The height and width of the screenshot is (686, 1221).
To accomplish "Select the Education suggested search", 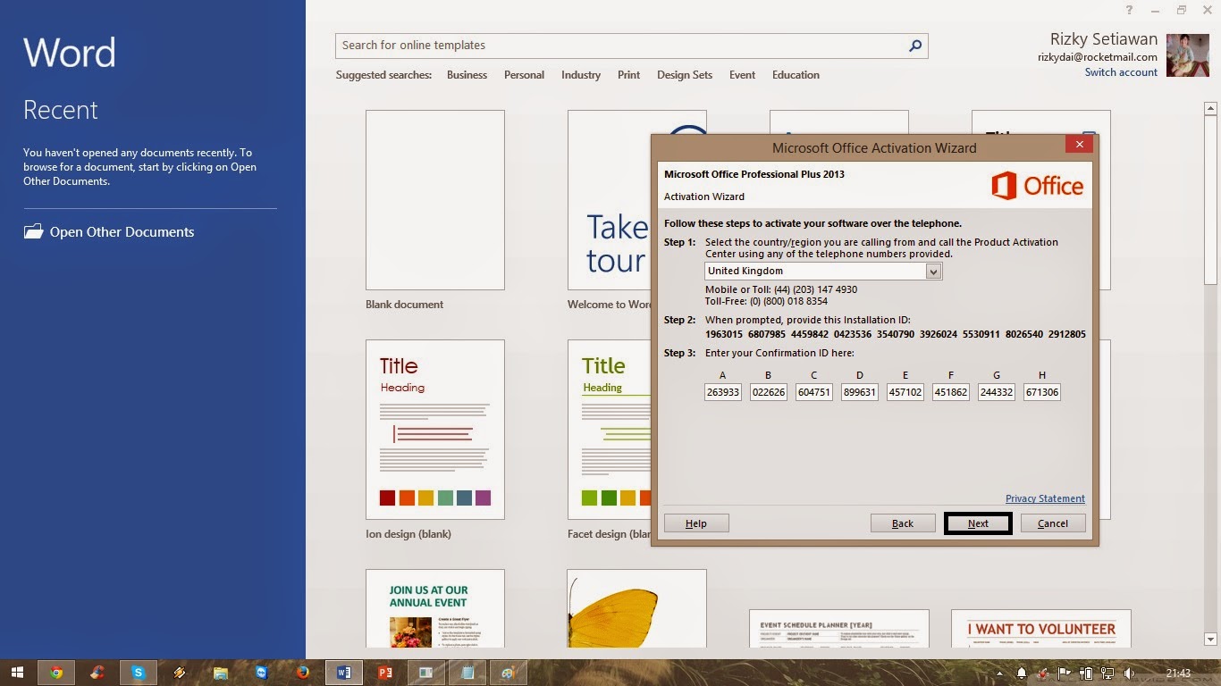I will (796, 75).
